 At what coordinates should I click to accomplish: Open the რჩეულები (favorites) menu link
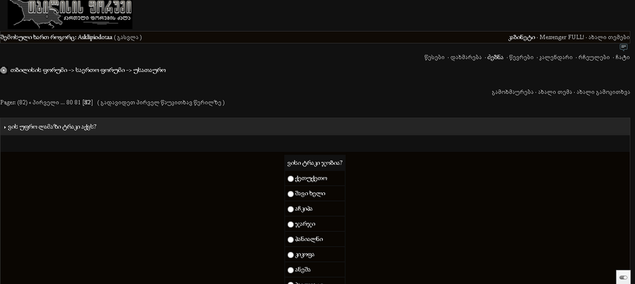click(x=594, y=58)
